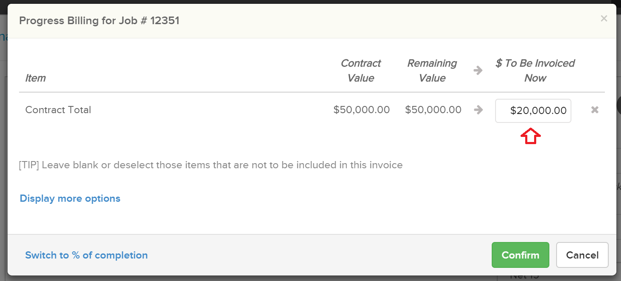
Task: Click the Item column header
Action: tap(36, 78)
